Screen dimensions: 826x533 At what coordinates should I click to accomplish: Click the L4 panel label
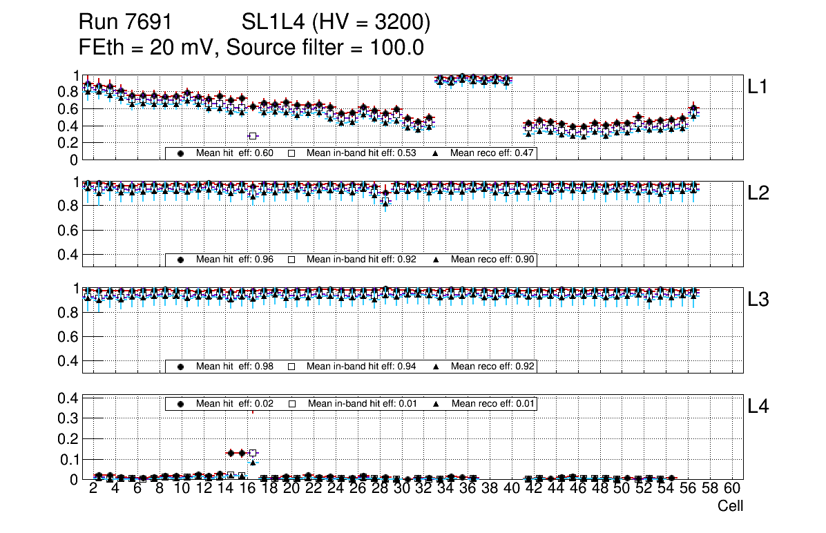[x=758, y=407]
